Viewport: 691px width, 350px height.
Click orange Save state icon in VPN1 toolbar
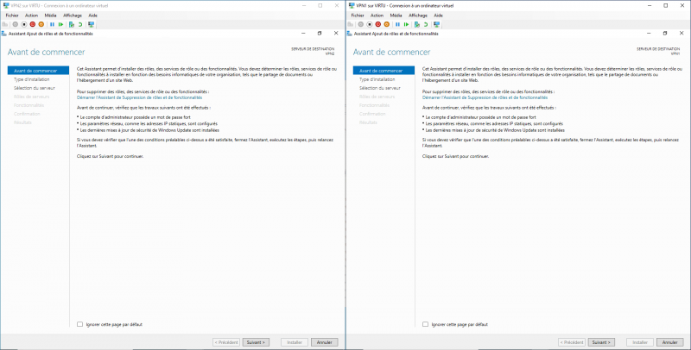coord(386,24)
